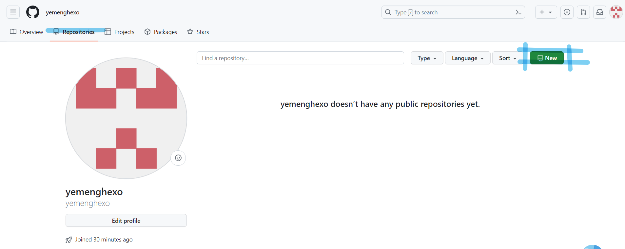Click the green New repository button
625x249 pixels.
tap(547, 58)
